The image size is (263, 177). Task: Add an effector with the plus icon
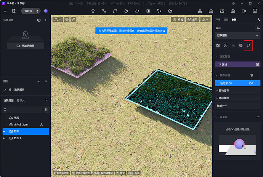[258, 117]
